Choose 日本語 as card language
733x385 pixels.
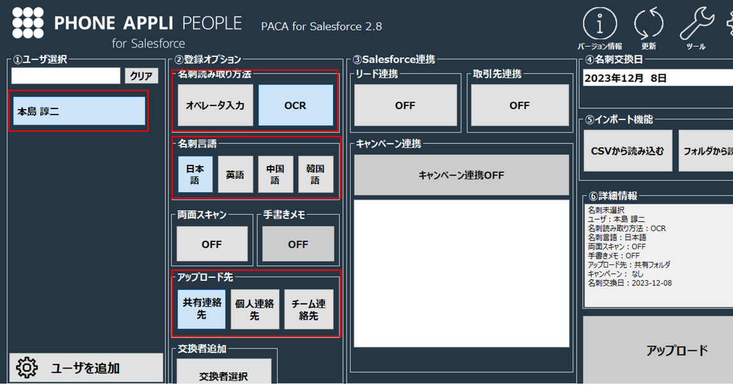(195, 174)
